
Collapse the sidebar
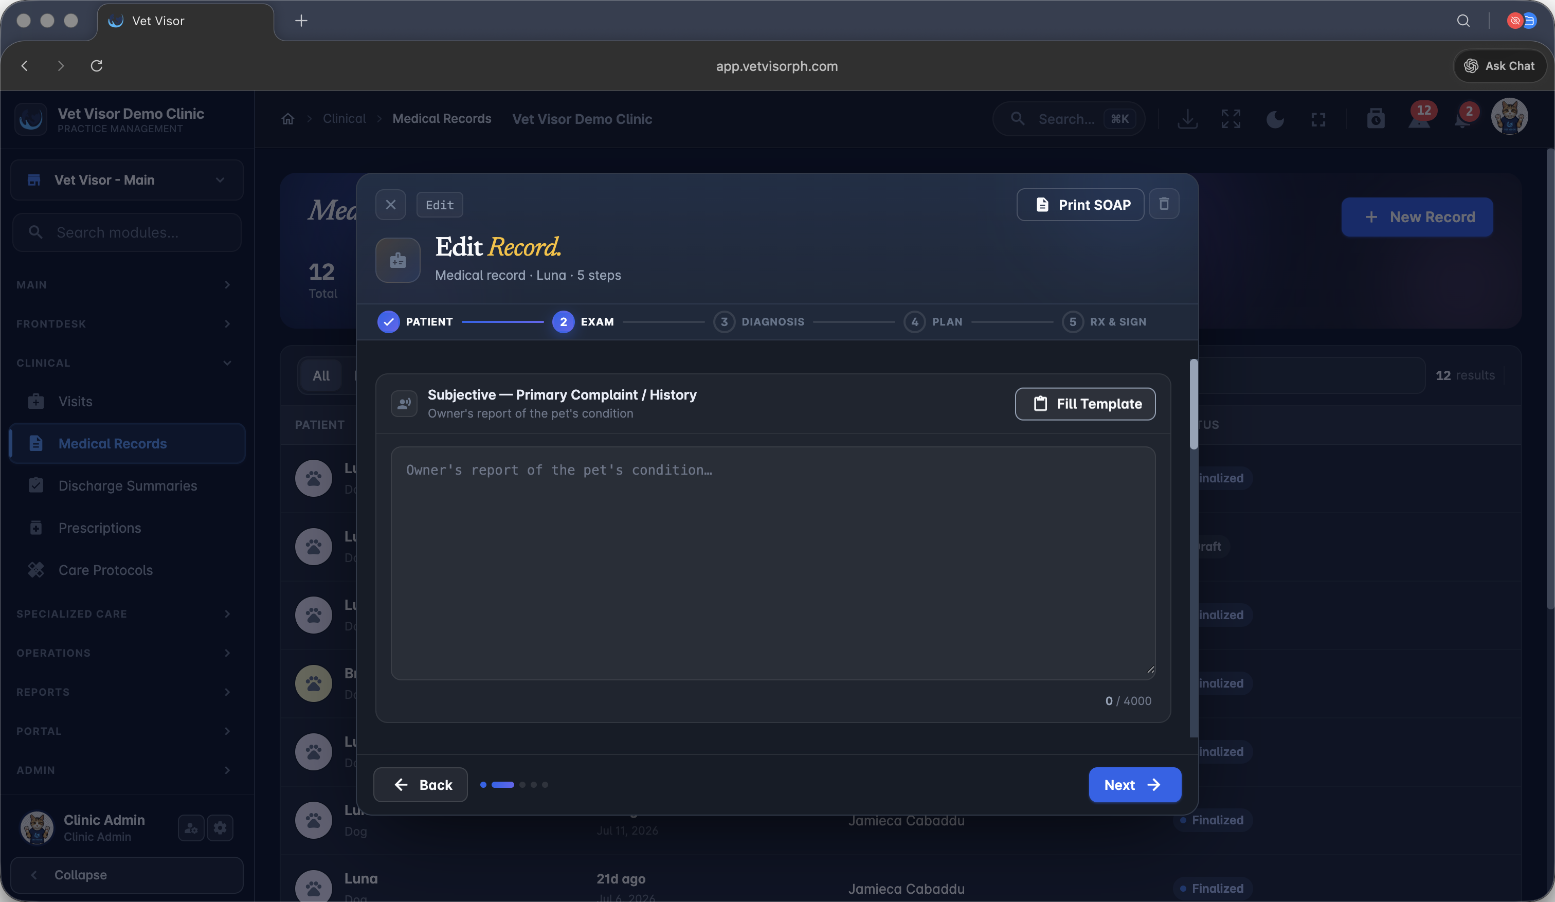(127, 875)
